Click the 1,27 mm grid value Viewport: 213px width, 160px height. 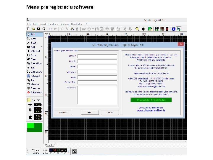pos(36,100)
